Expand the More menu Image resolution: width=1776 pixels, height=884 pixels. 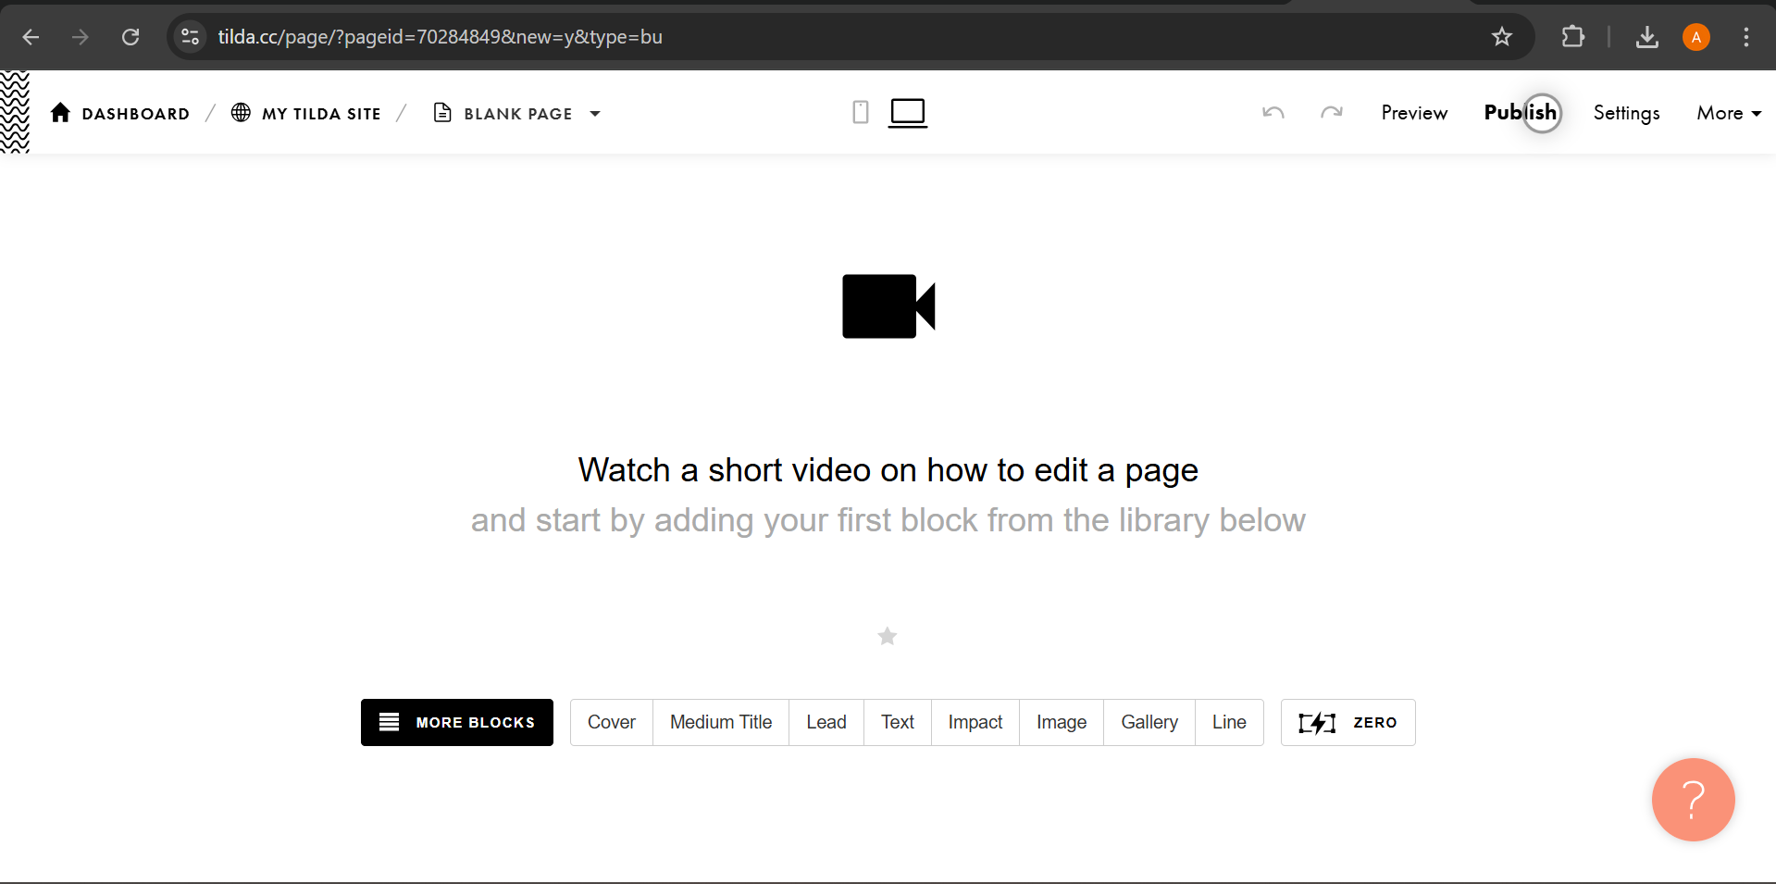(1729, 113)
